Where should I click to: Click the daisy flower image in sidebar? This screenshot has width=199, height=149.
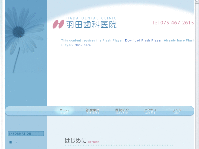pyautogui.click(x=24, y=39)
